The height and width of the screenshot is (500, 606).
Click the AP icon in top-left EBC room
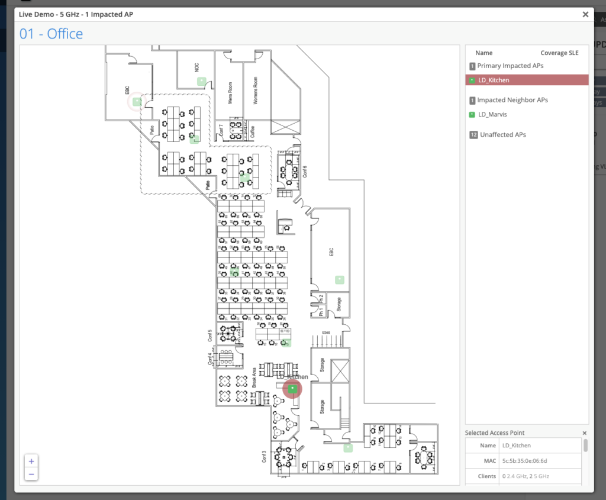(x=137, y=102)
